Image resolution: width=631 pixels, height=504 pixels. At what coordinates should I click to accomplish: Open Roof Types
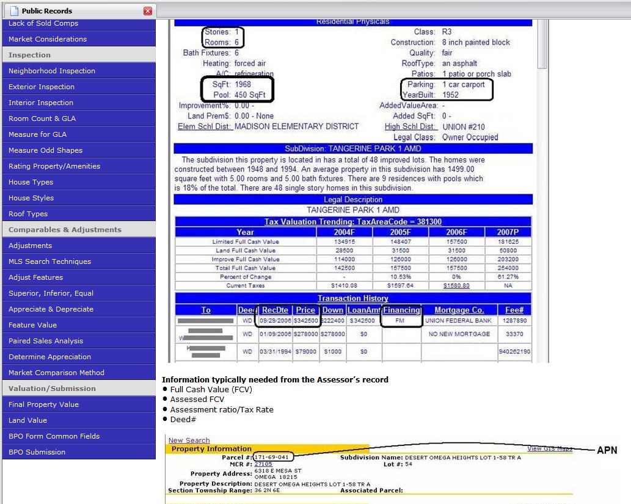(79, 214)
